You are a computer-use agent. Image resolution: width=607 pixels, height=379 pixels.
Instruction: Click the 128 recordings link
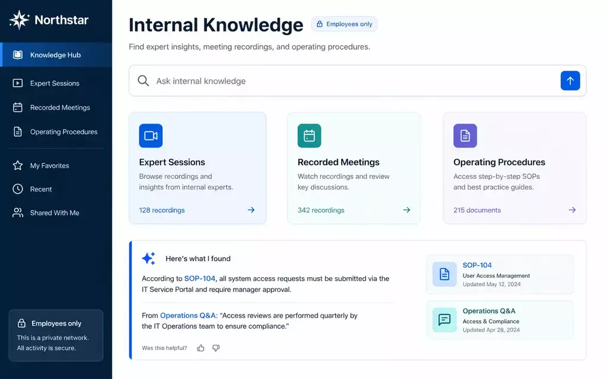tap(162, 210)
